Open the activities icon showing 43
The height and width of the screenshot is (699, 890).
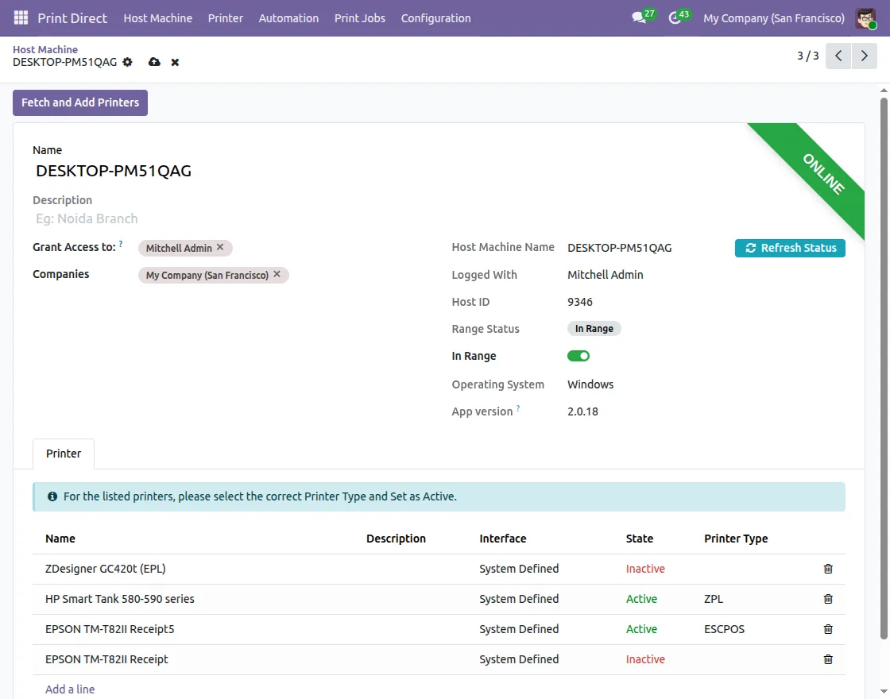click(675, 17)
